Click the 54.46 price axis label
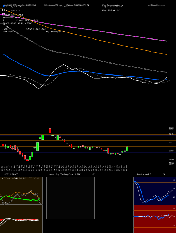The image size is (176, 233). tap(171, 134)
